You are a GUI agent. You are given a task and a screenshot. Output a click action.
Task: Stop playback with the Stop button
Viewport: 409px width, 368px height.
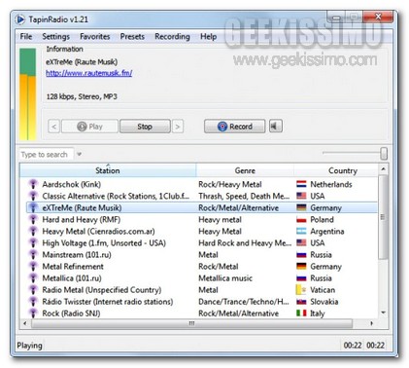coord(145,127)
